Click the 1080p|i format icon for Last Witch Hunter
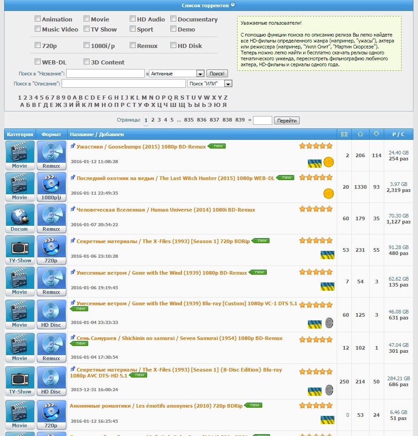This screenshot has width=418, height=436. [51, 186]
